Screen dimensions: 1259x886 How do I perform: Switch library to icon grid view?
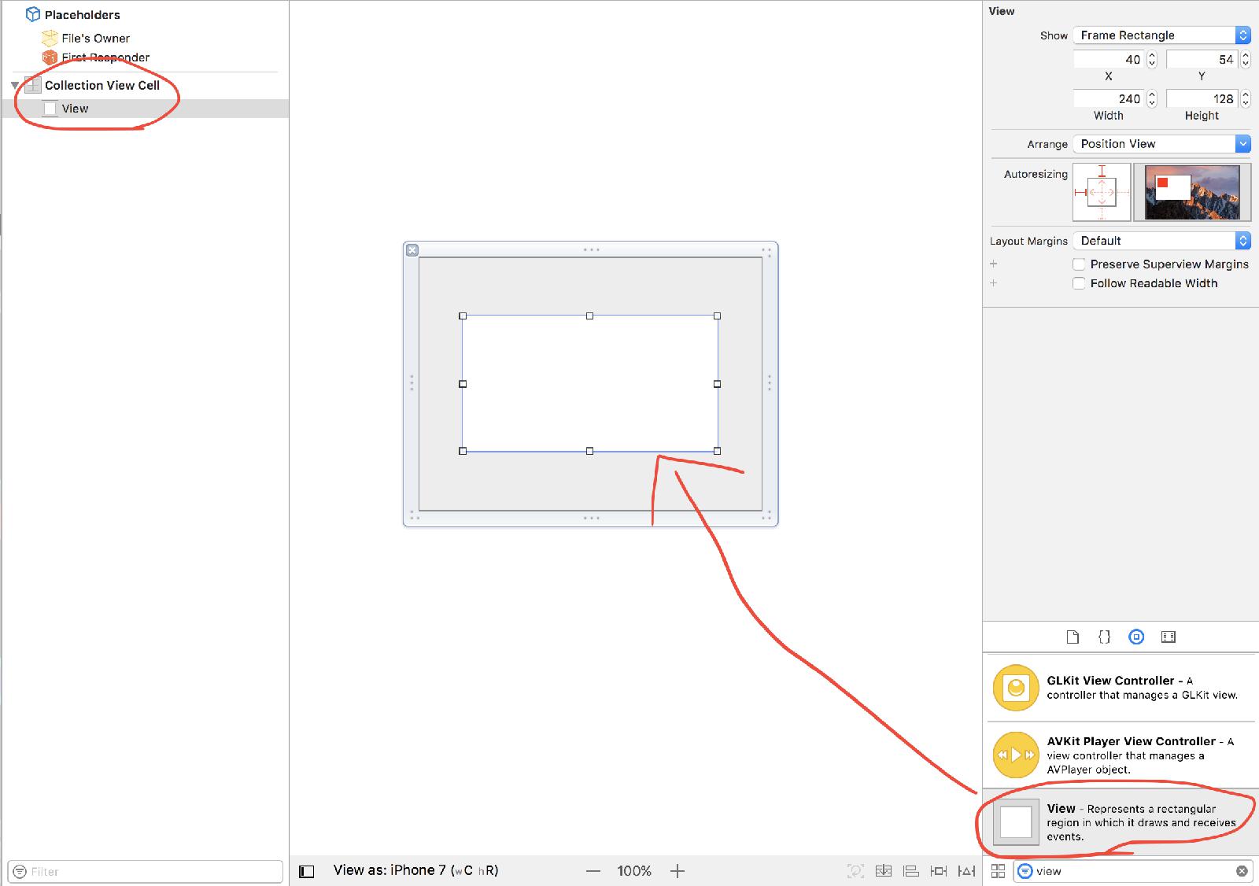(x=998, y=871)
